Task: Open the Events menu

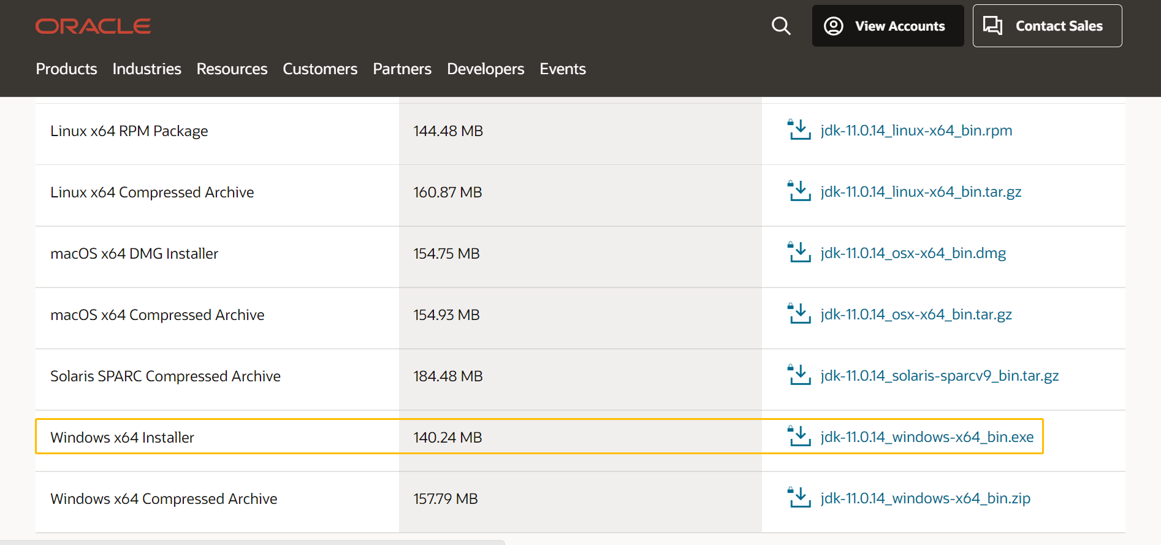Action: (563, 69)
